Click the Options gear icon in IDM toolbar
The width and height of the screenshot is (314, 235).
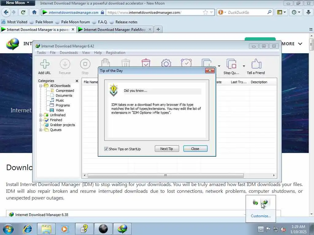[x=166, y=63]
